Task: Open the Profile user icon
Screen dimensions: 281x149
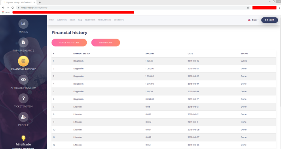Action: 23,117
